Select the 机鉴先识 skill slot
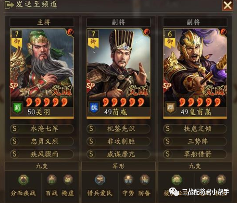237x203 pixels. click(118, 129)
